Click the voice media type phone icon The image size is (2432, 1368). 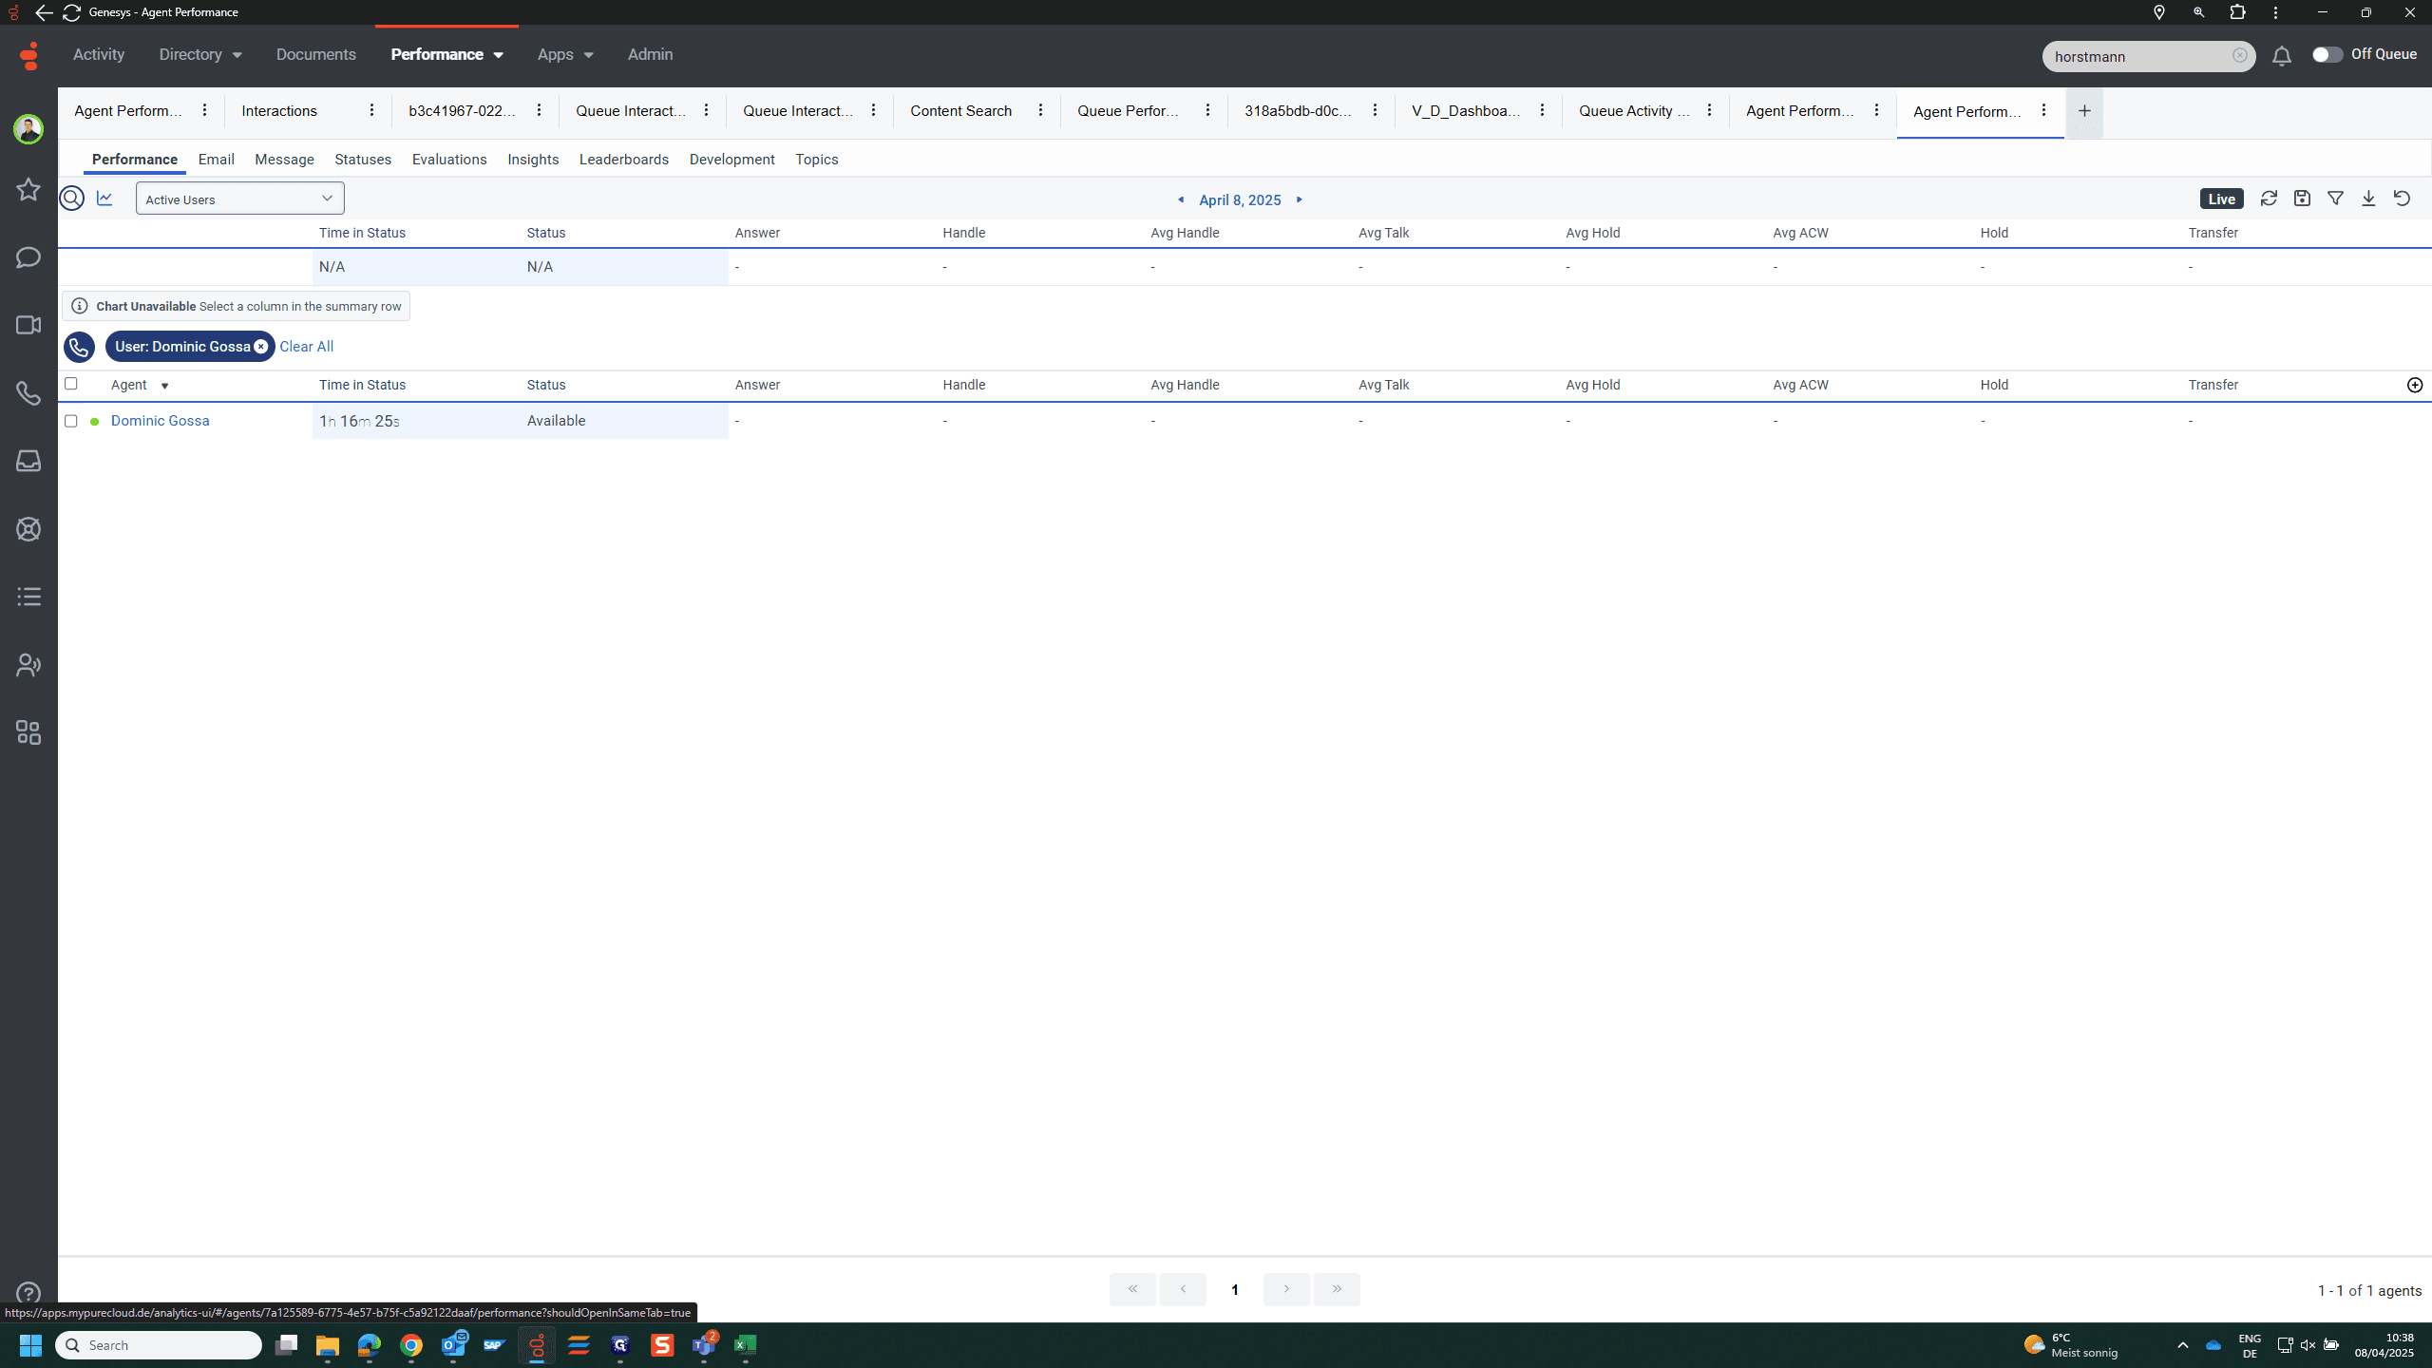pos(79,347)
